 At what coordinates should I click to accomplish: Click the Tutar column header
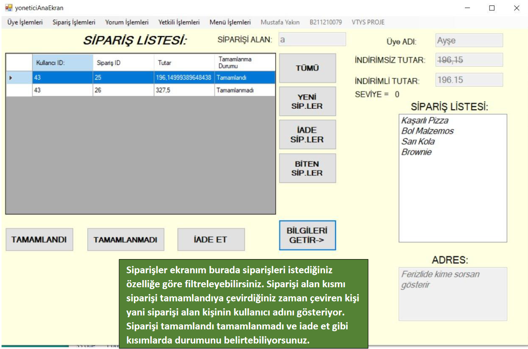click(x=183, y=63)
